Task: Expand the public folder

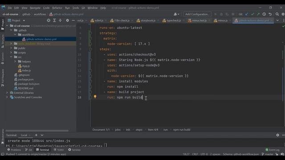Action: pos(11,48)
